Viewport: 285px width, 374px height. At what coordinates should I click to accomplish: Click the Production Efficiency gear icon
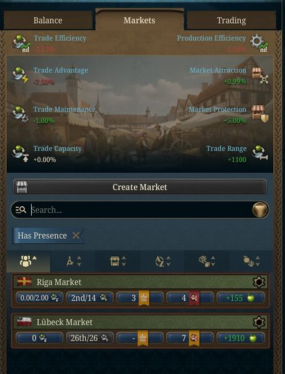(259, 43)
